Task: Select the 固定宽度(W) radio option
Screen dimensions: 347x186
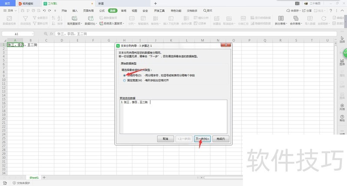Action: (x=124, y=80)
